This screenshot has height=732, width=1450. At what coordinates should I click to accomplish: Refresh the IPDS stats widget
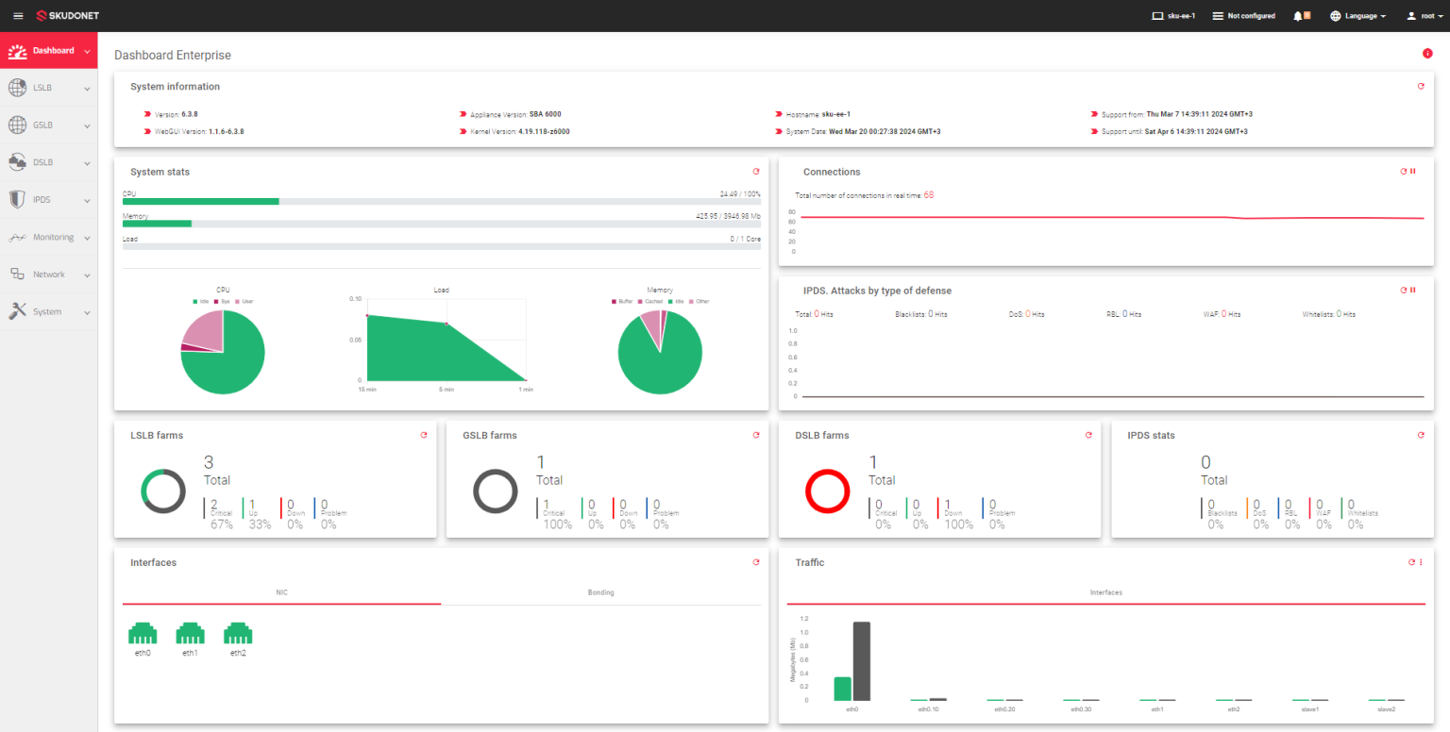coord(1421,435)
